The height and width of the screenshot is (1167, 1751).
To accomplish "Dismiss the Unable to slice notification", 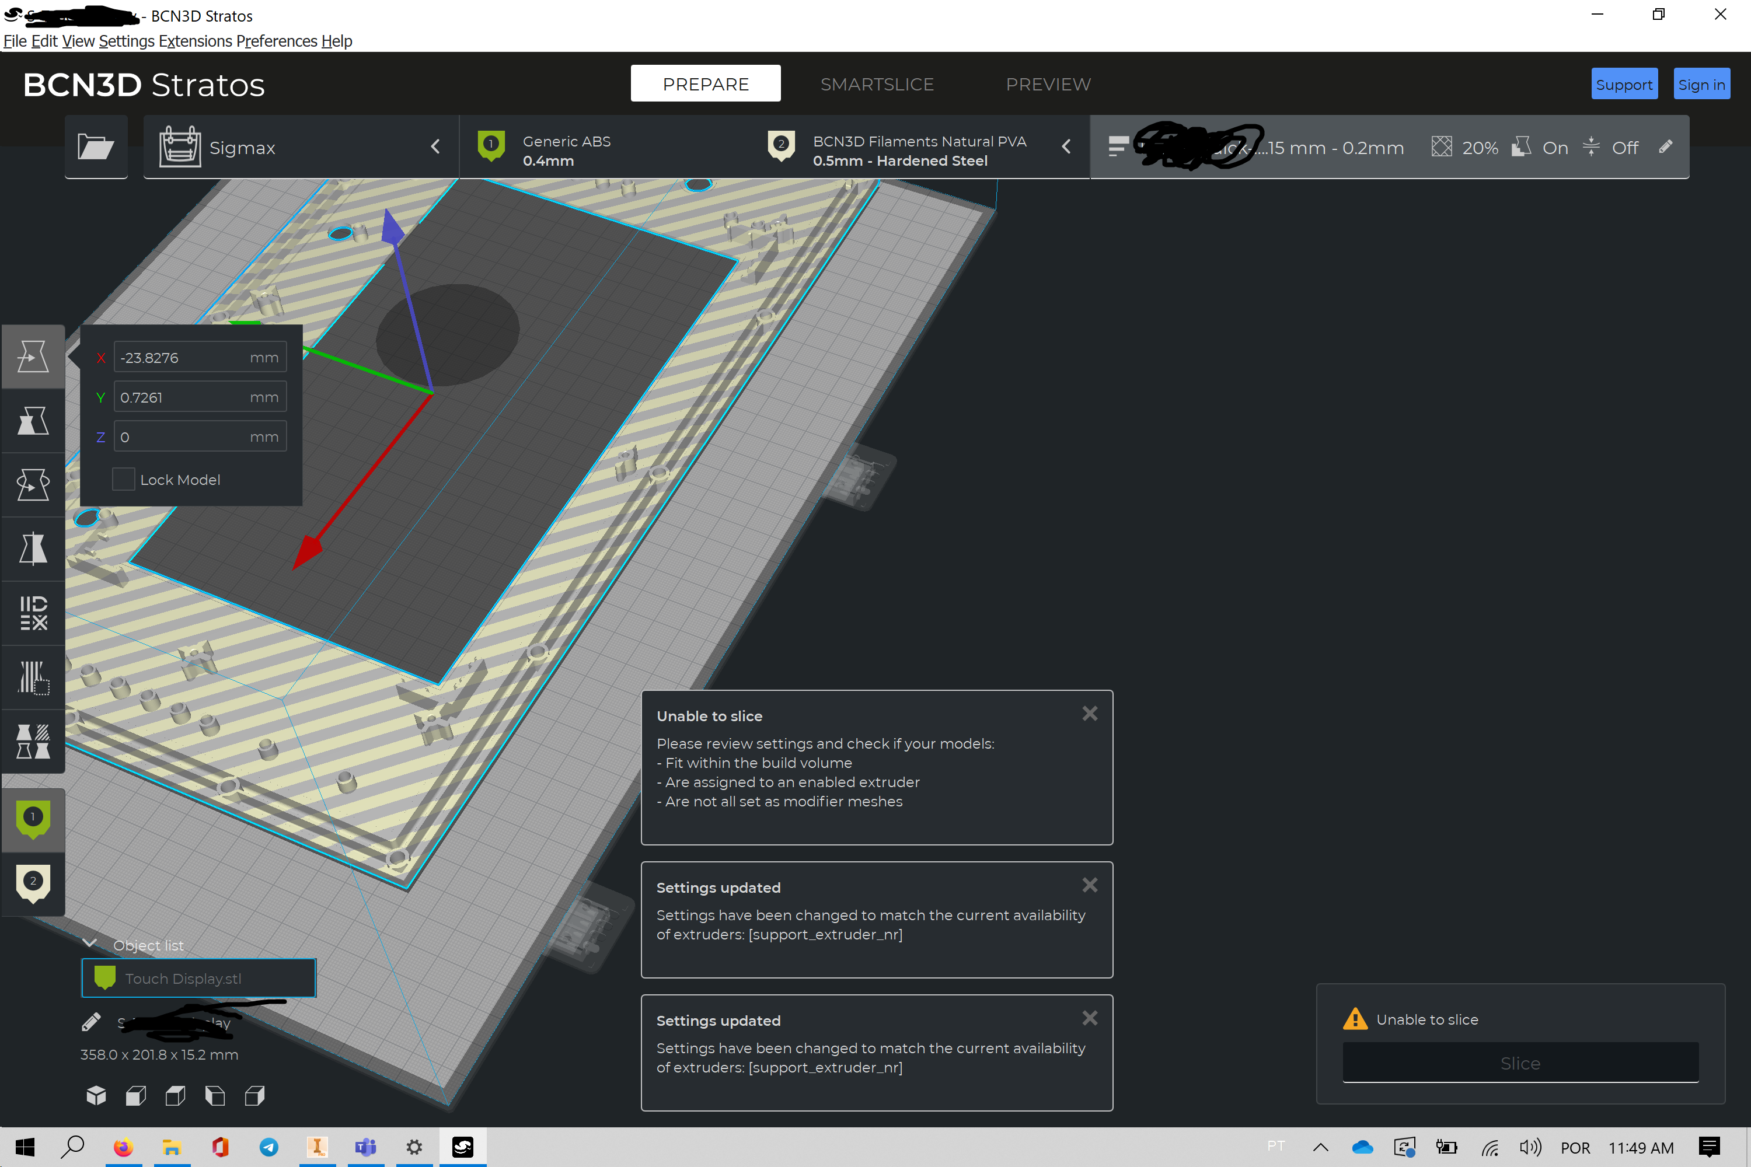I will pyautogui.click(x=1089, y=713).
